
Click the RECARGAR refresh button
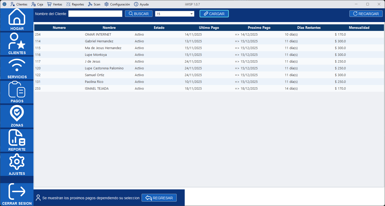click(x=366, y=14)
